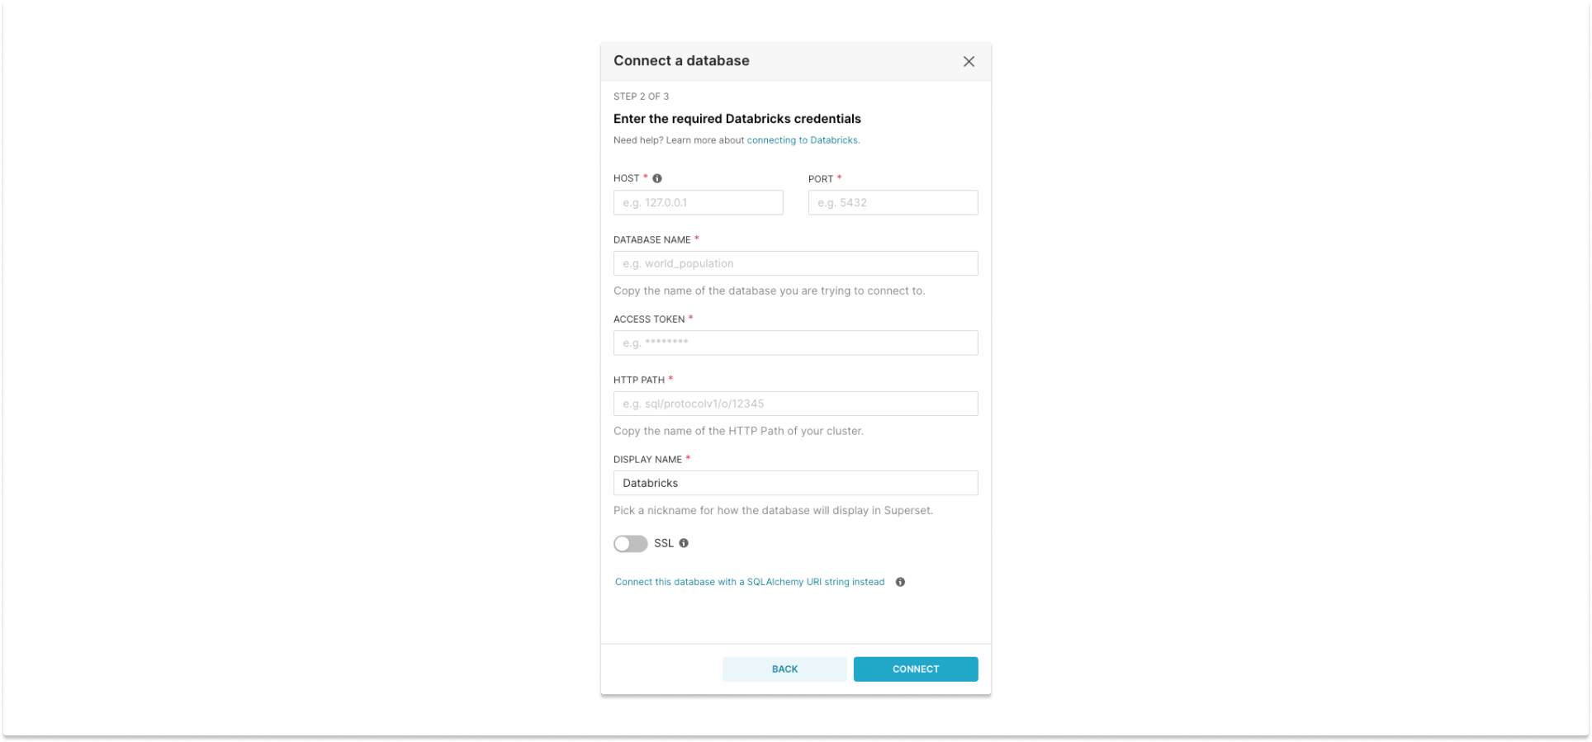1592x742 pixels.
Task: Click the info icon next to HOST
Action: pyautogui.click(x=656, y=177)
